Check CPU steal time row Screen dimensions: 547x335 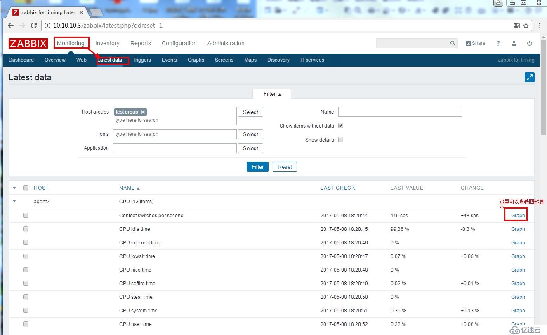(26, 297)
